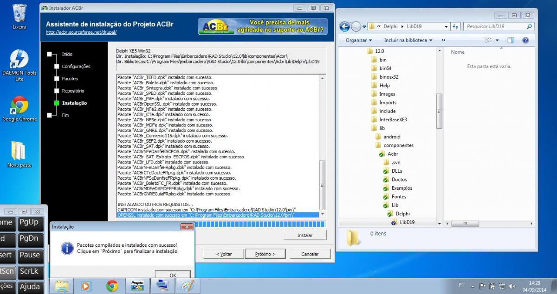Click the Explorer back navigation arrow
Image resolution: width=557 pixels, height=294 pixels.
[344, 27]
